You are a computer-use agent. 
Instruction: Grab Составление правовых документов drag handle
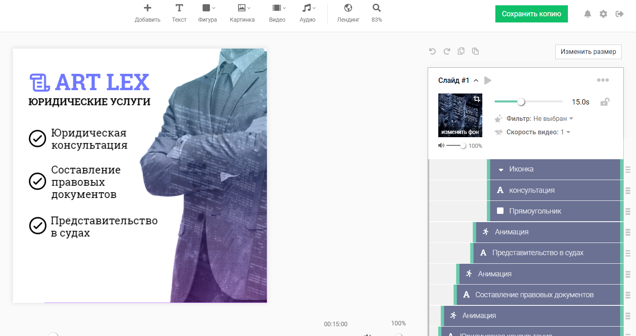click(628, 295)
